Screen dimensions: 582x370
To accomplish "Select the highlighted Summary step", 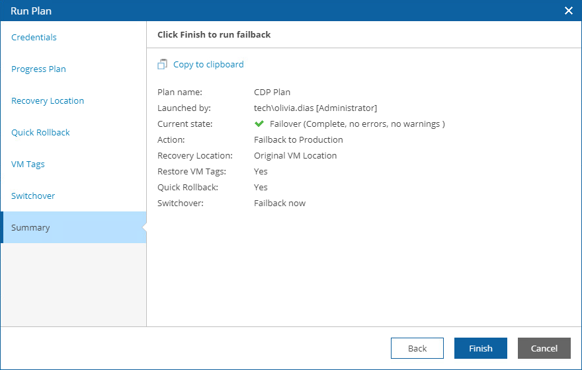I will click(30, 227).
